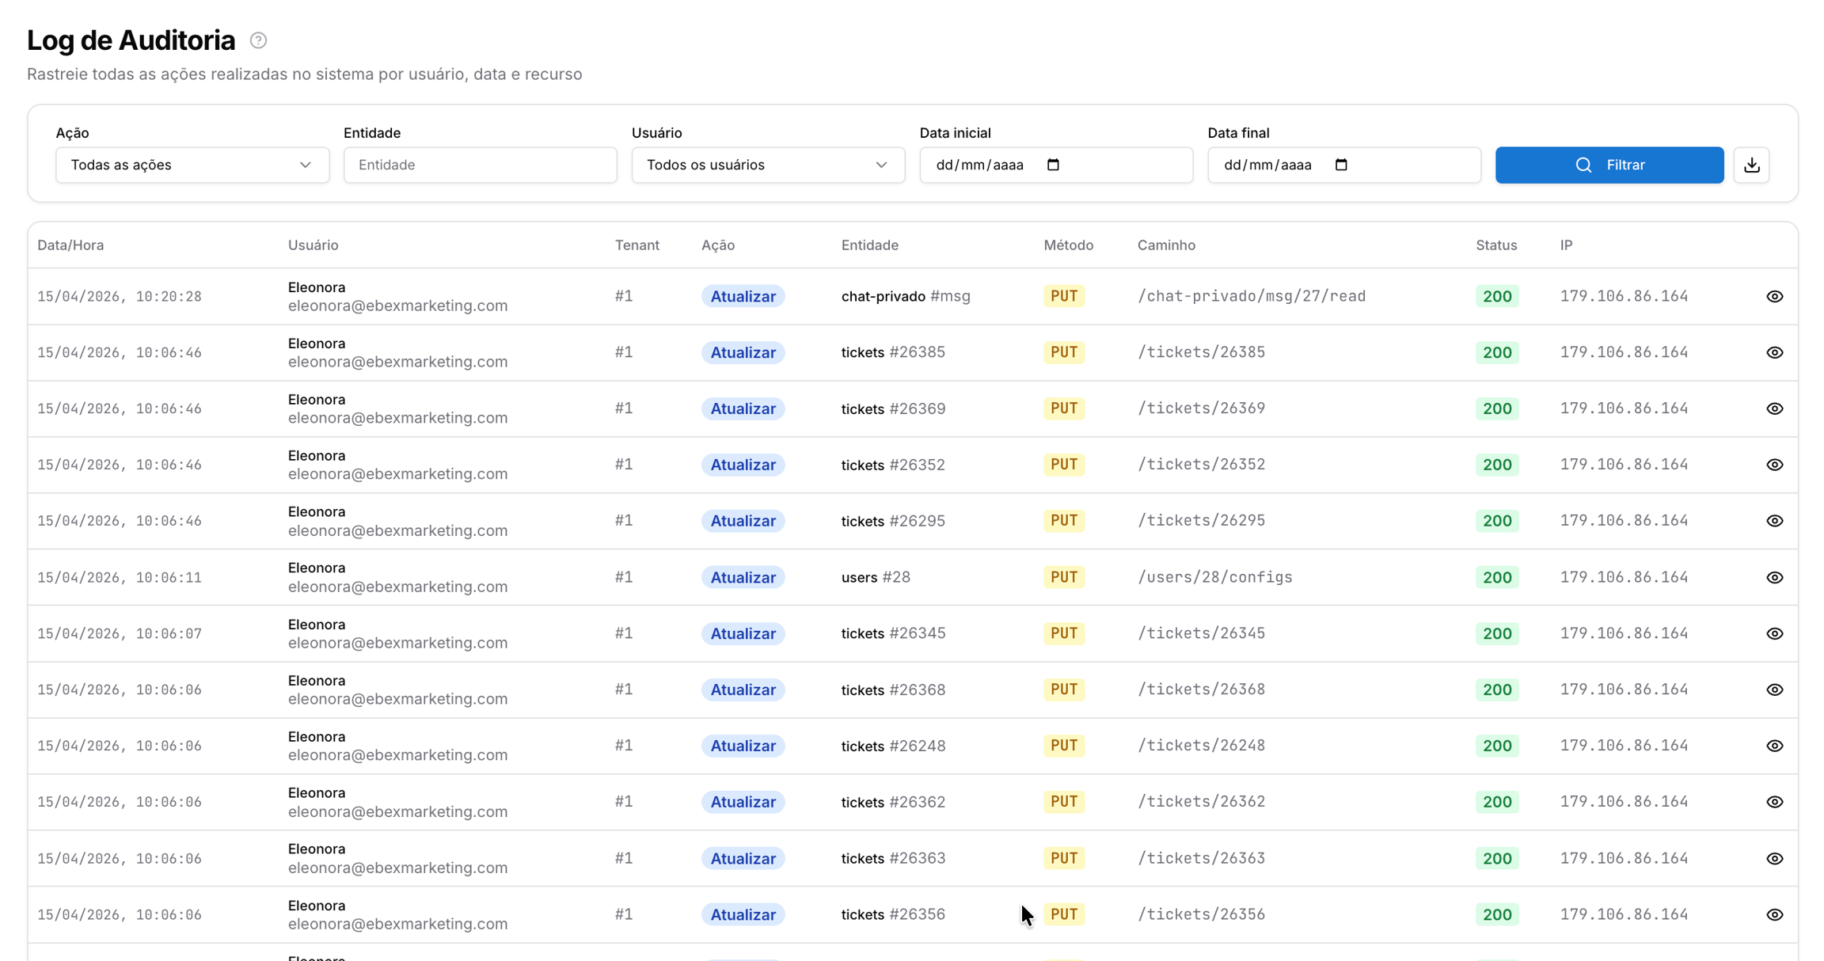This screenshot has width=1824, height=961.
Task: Open the Usuário dropdown Todos os usuários
Action: (768, 165)
